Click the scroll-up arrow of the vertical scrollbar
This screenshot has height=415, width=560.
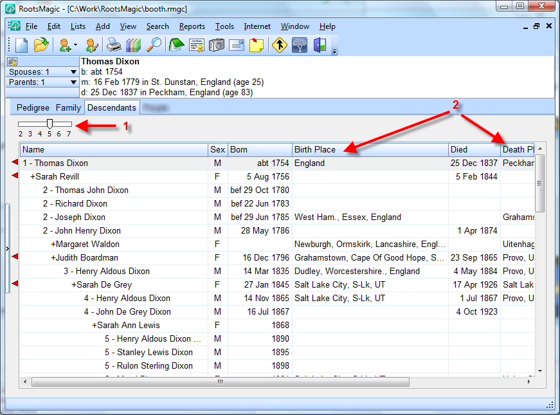(540, 149)
